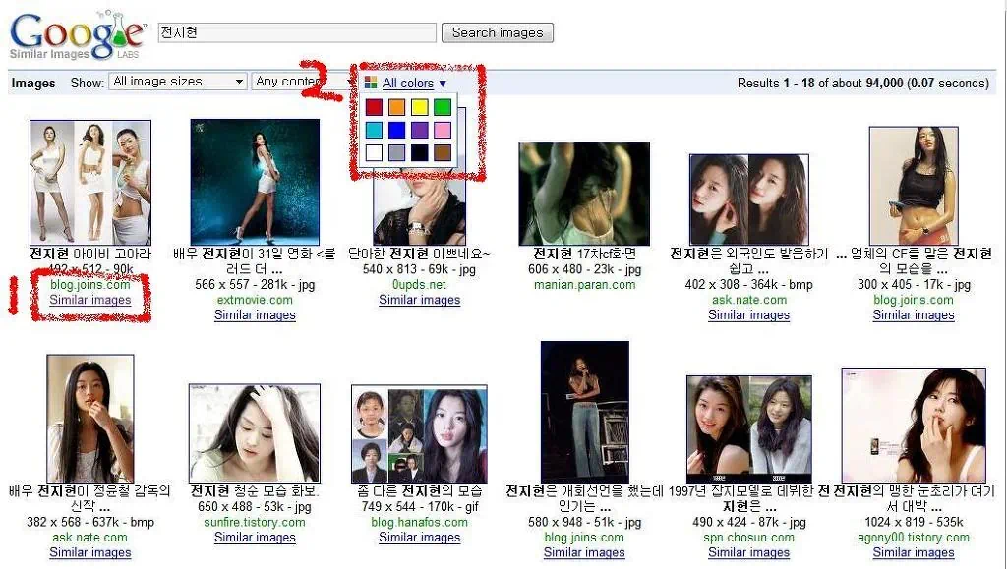Screen dimensions: 1007x569
Task: Select the yellow color swatch
Action: click(x=418, y=107)
